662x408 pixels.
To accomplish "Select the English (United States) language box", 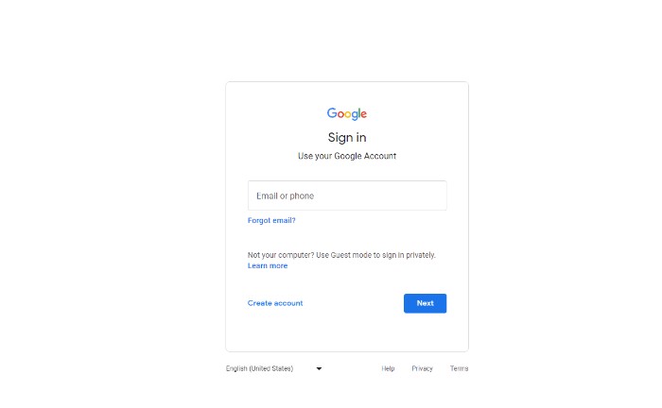I will point(274,368).
